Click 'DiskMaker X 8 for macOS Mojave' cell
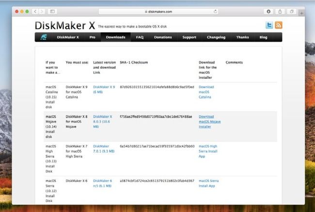Image resolution: width=315 pixels, height=212 pixels. 77,121
